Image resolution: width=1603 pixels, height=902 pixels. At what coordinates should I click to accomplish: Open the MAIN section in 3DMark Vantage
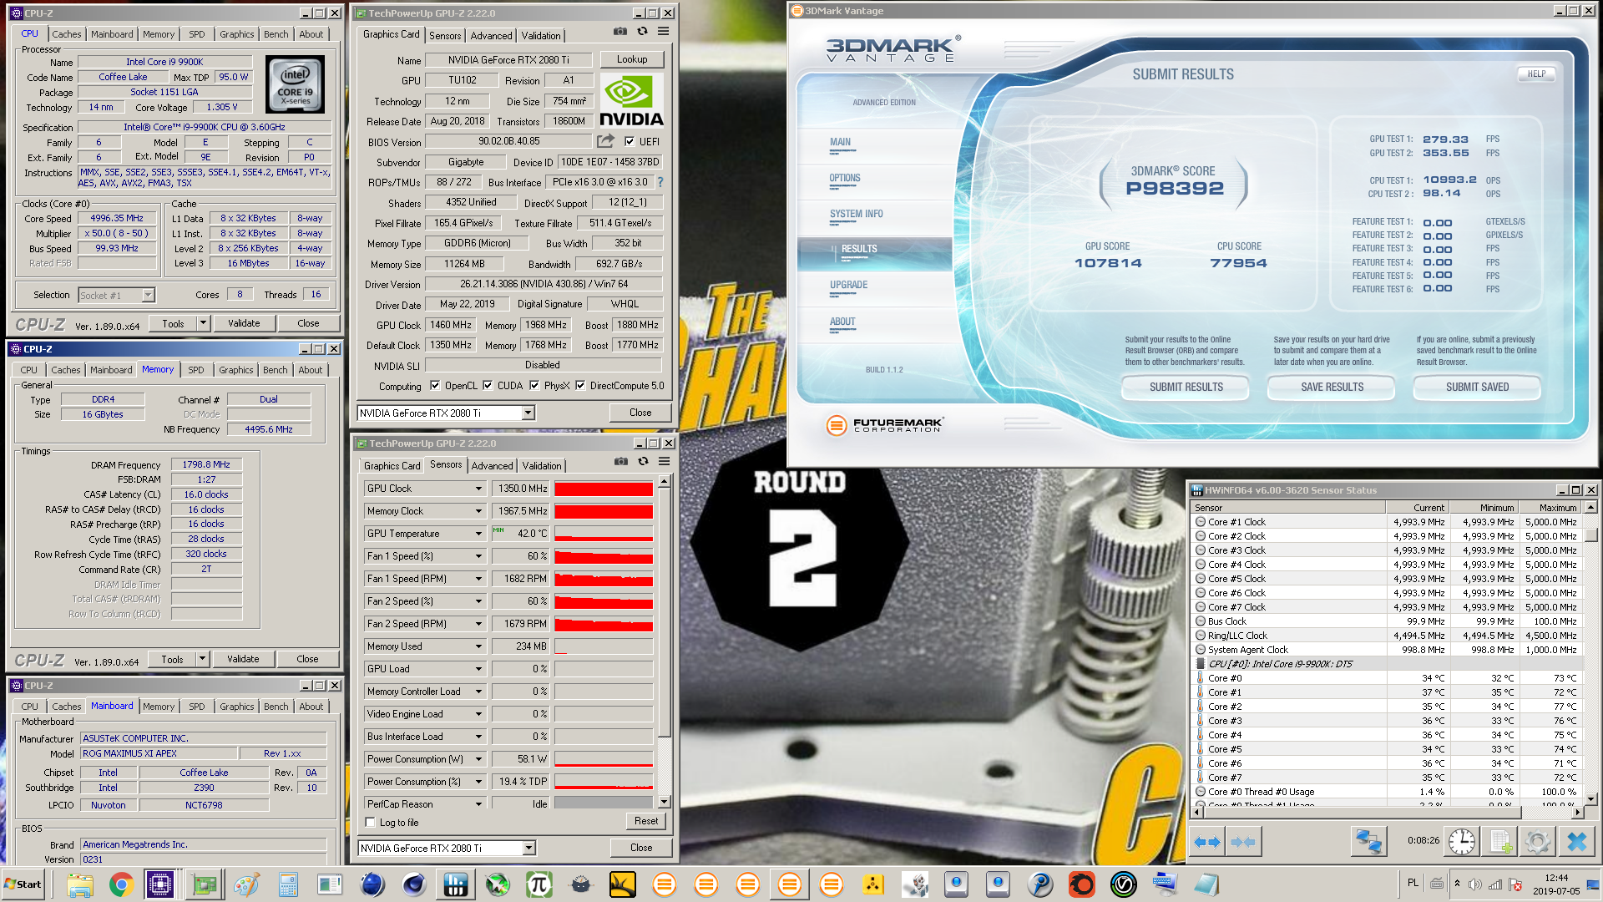coord(840,142)
